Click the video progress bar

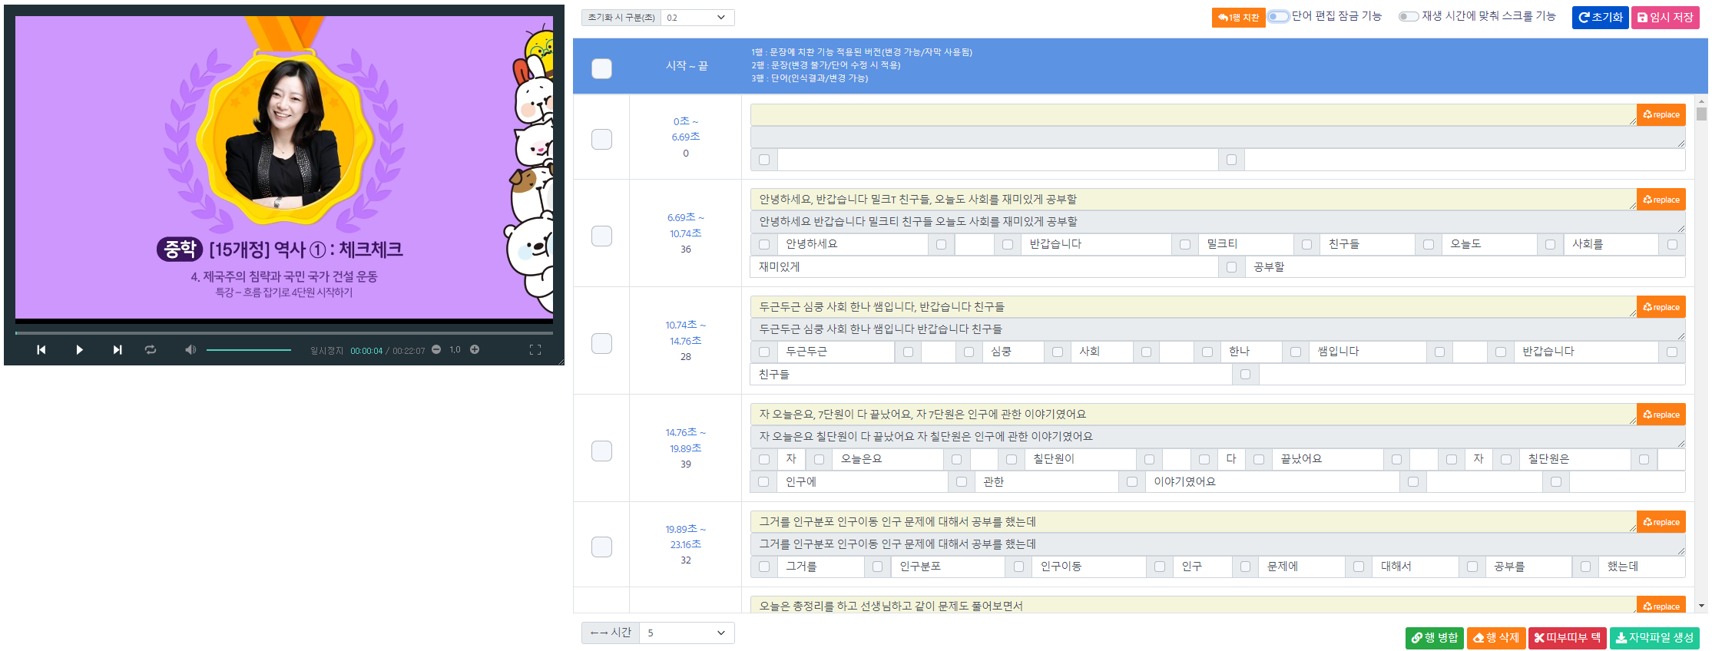(284, 333)
